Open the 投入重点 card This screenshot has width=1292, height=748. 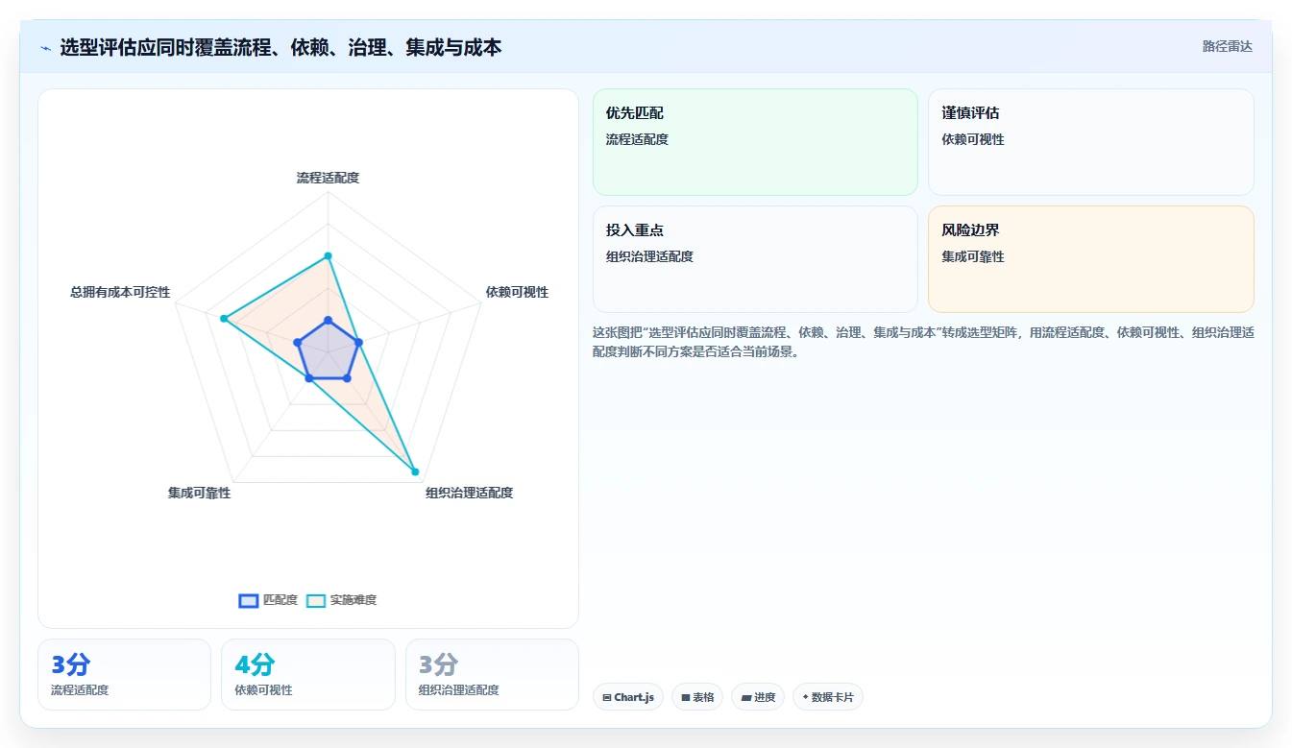pyautogui.click(x=755, y=259)
